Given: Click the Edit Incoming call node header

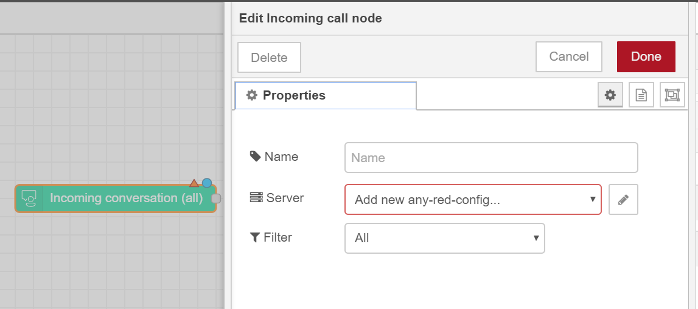Looking at the screenshot, I should 310,18.
